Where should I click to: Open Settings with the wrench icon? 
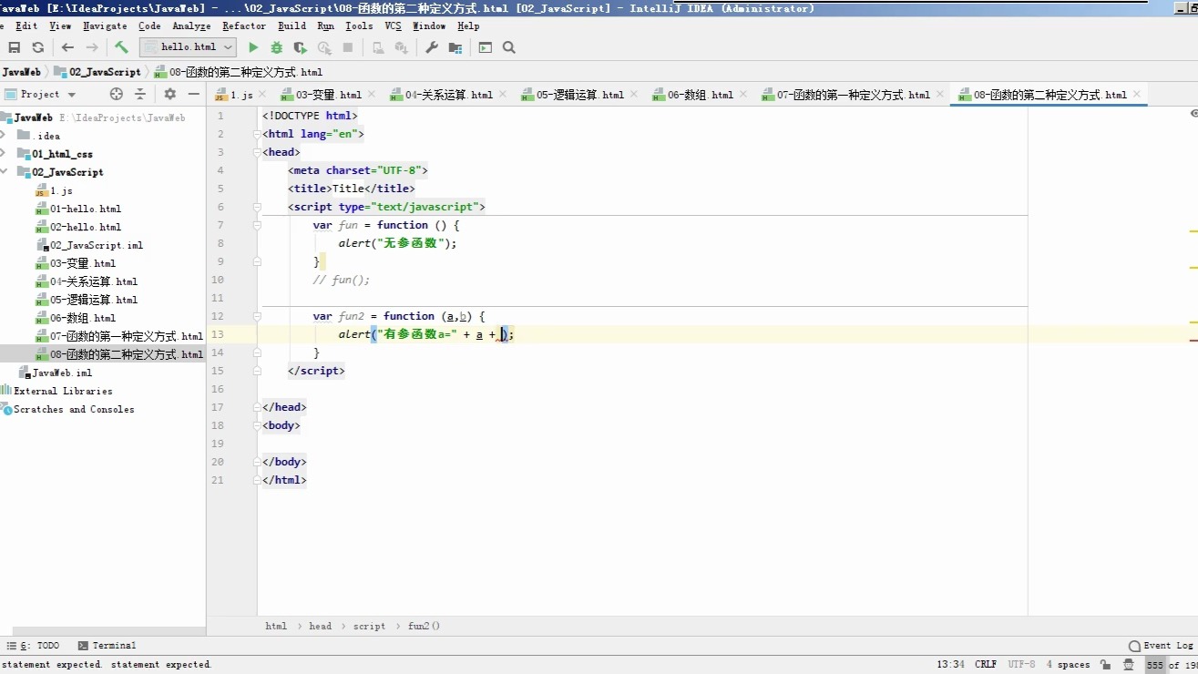tap(432, 47)
